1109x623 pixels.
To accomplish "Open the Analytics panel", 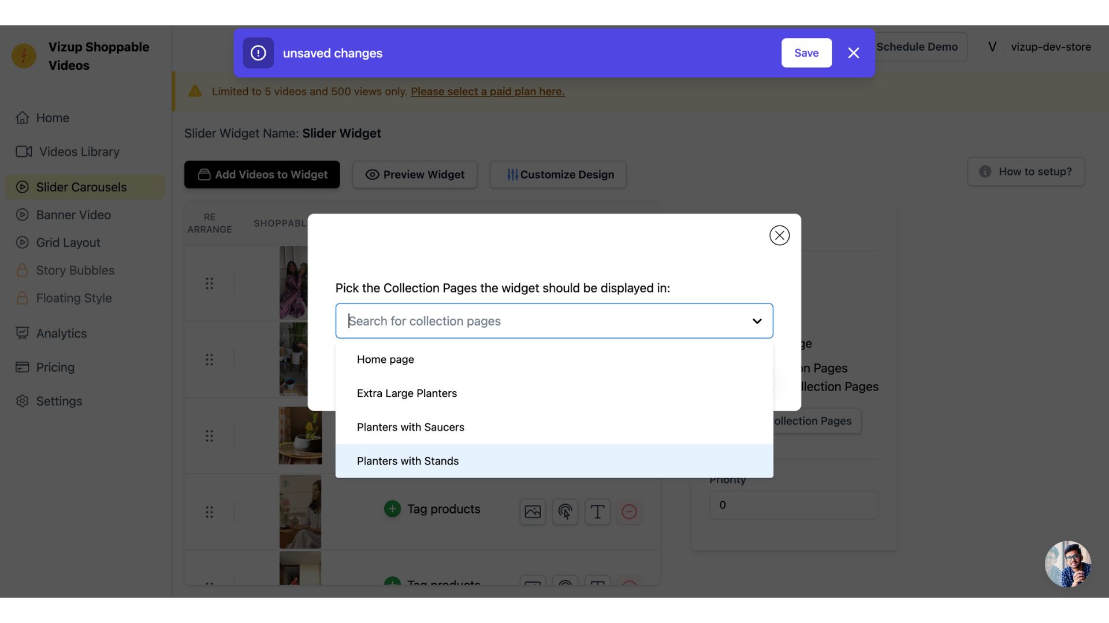I will point(61,333).
